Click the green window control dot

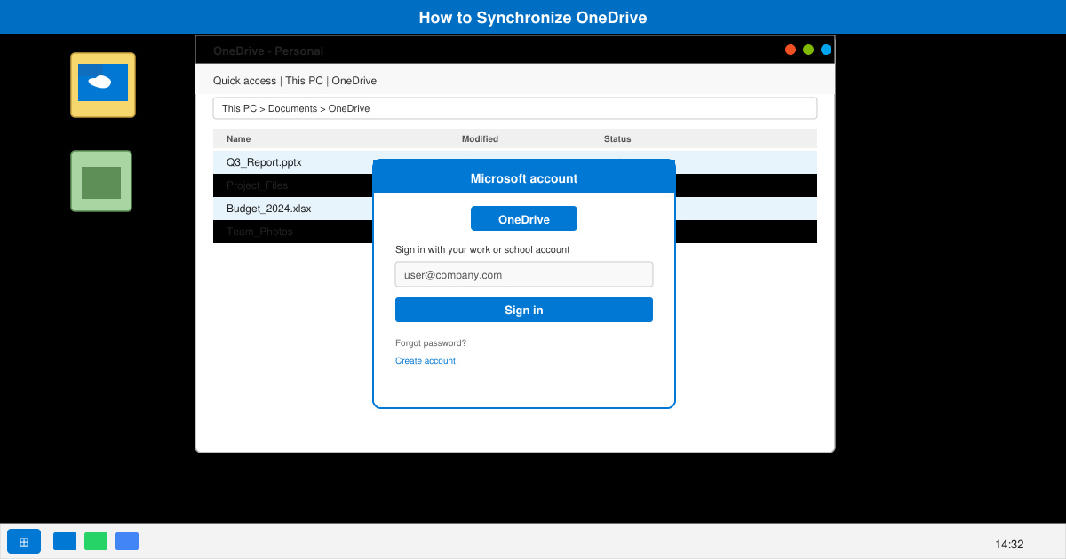808,50
